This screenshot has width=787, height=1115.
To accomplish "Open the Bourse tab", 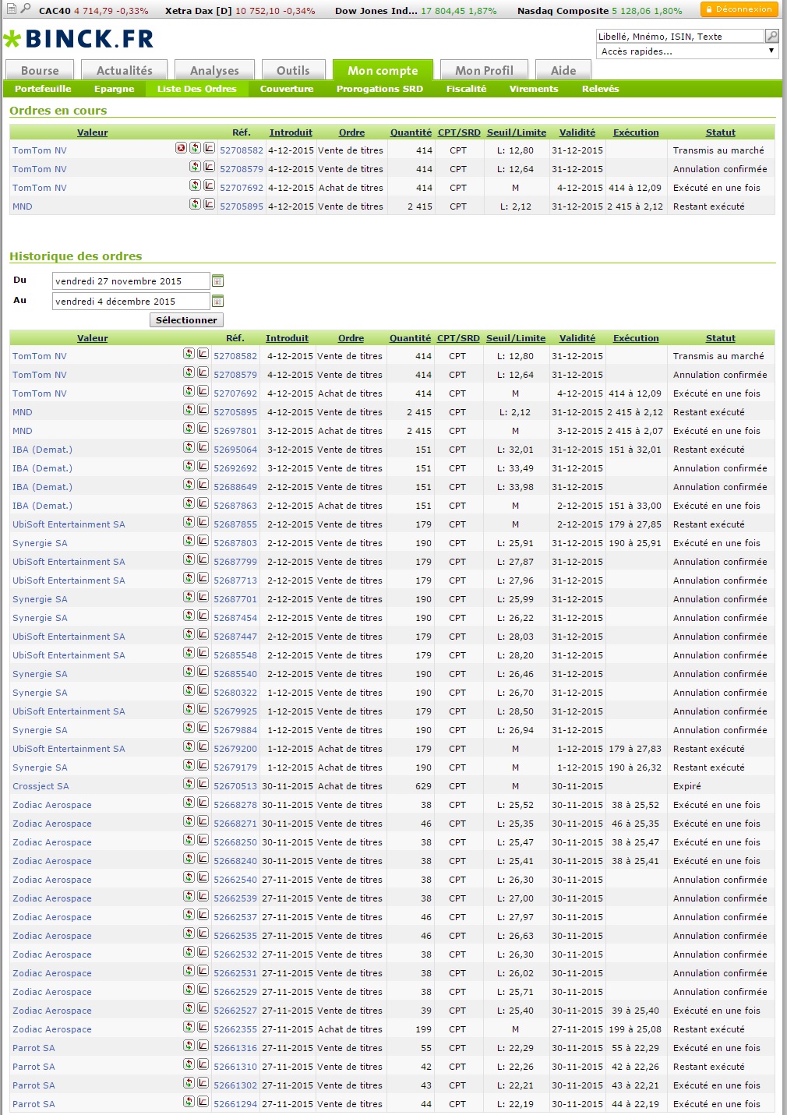I will 40,70.
